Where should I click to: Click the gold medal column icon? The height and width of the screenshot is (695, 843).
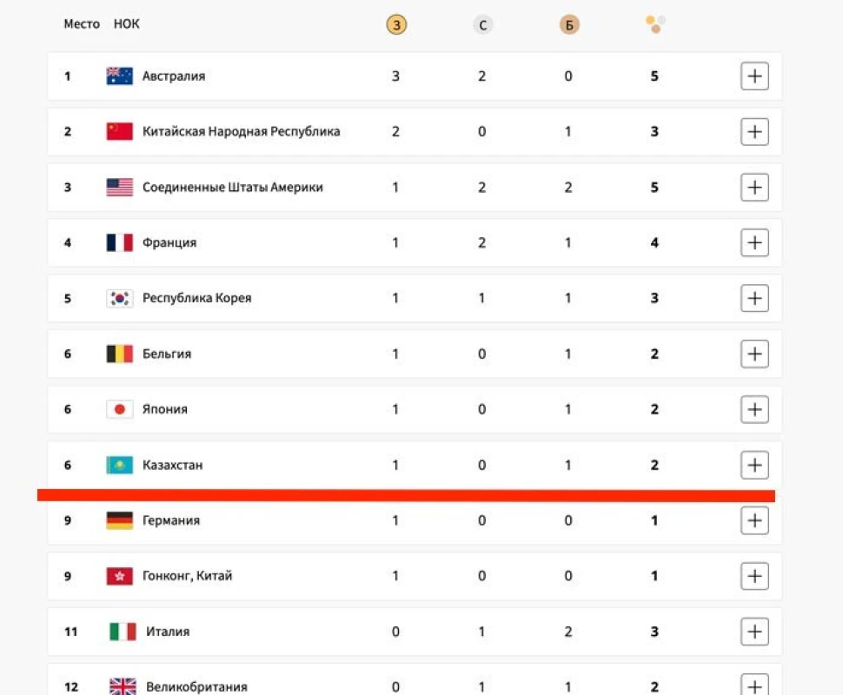tap(395, 25)
